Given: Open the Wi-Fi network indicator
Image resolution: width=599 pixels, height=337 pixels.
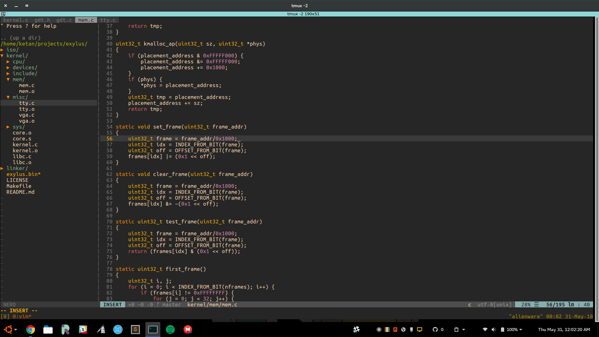Looking at the screenshot, I should click(485, 330).
